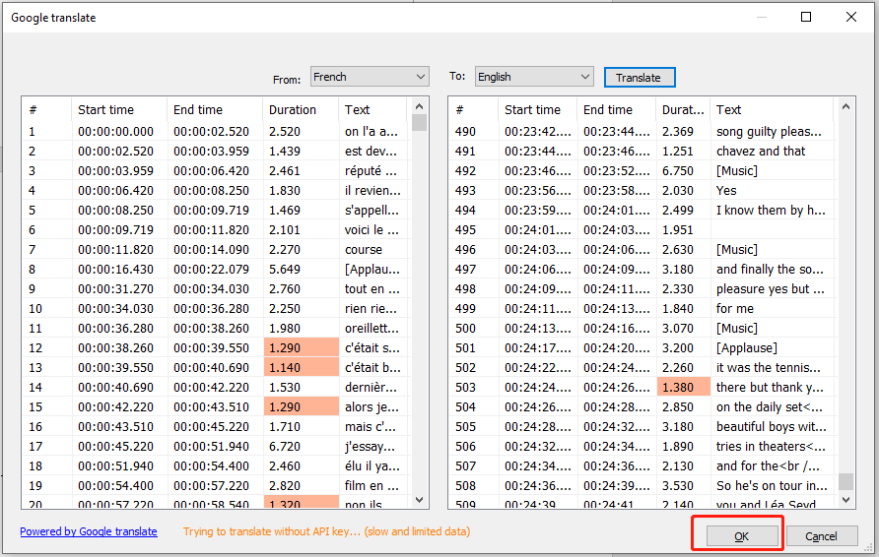Click the right list scrollbar thumb
The height and width of the screenshot is (557, 879).
[x=845, y=481]
